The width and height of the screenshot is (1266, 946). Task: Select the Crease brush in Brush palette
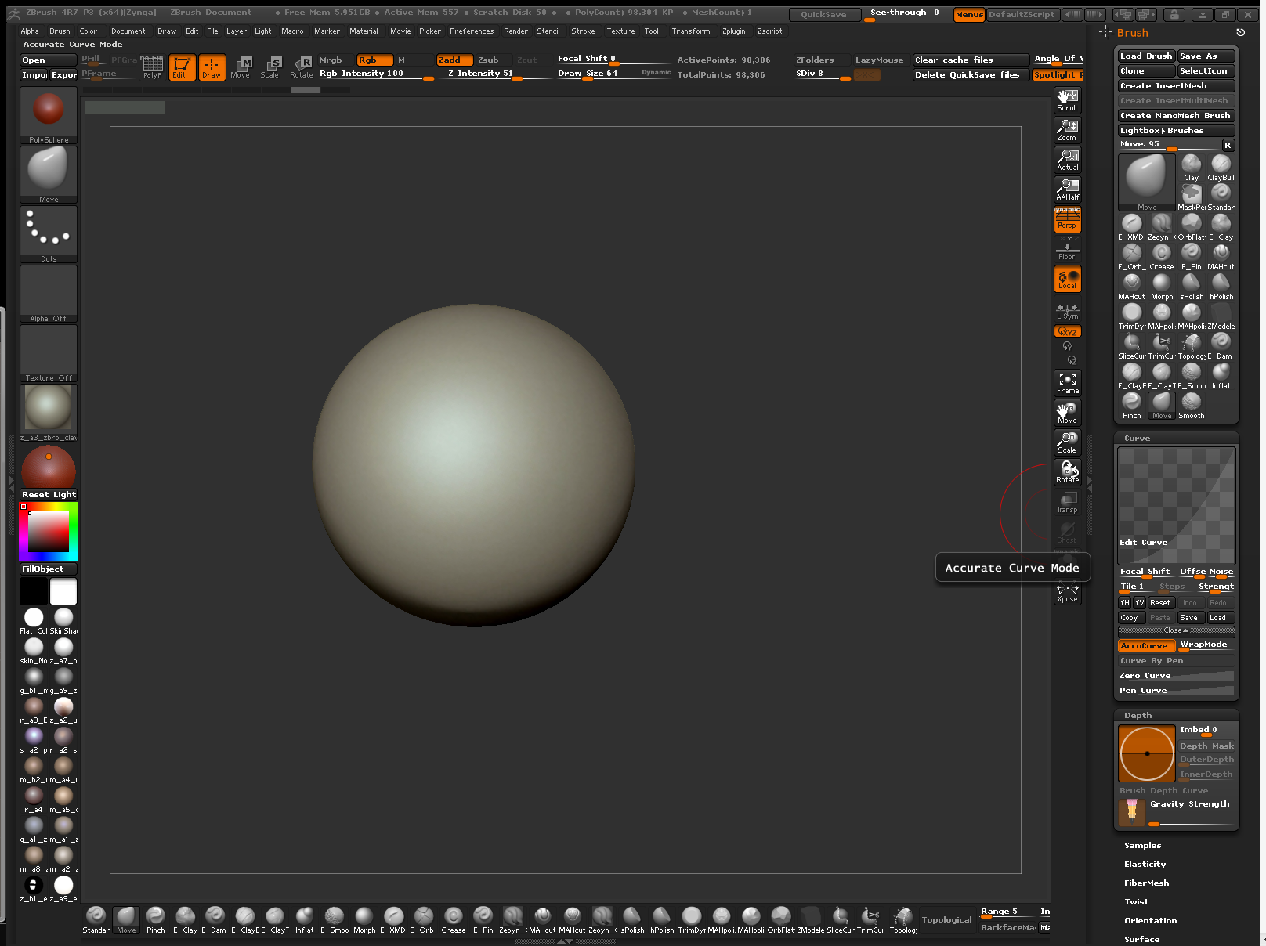1162,257
